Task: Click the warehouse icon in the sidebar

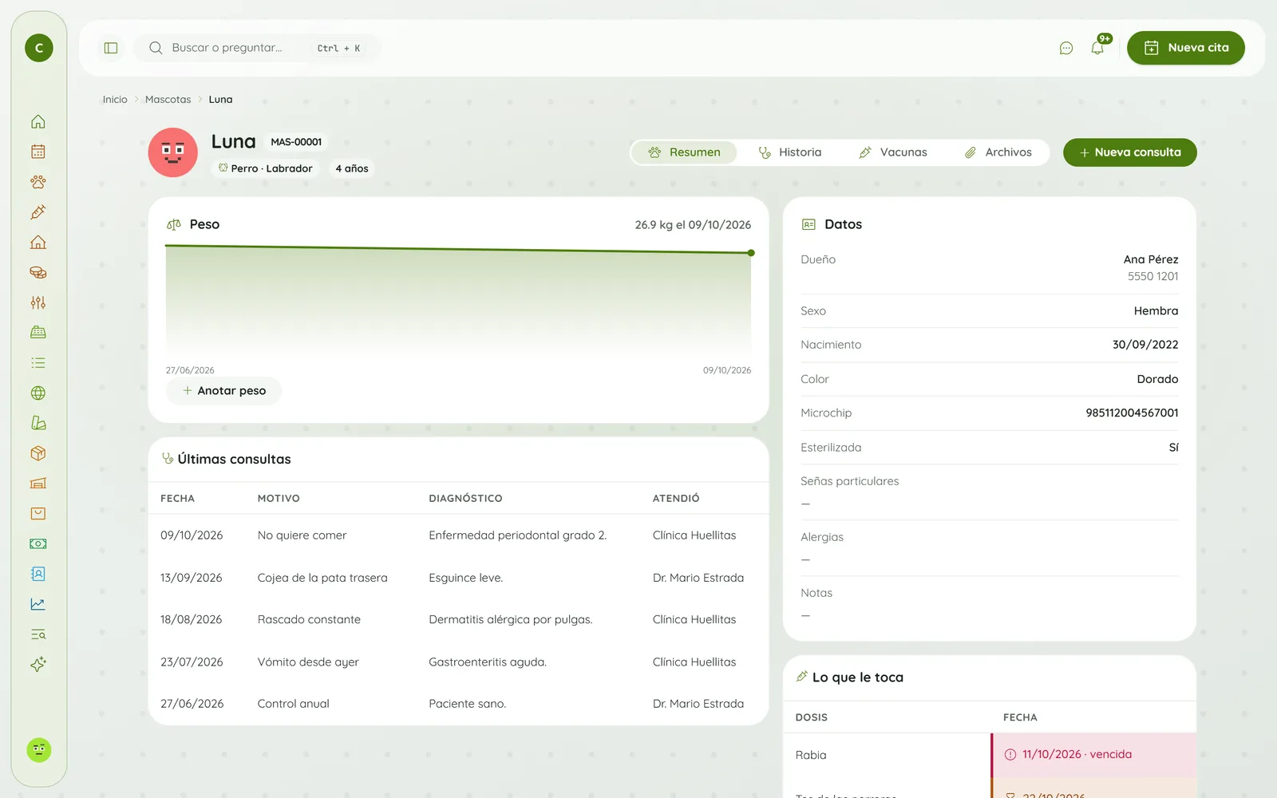Action: coord(38,483)
